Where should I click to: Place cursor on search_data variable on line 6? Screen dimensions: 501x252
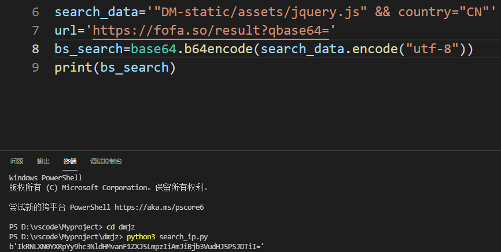pos(97,12)
